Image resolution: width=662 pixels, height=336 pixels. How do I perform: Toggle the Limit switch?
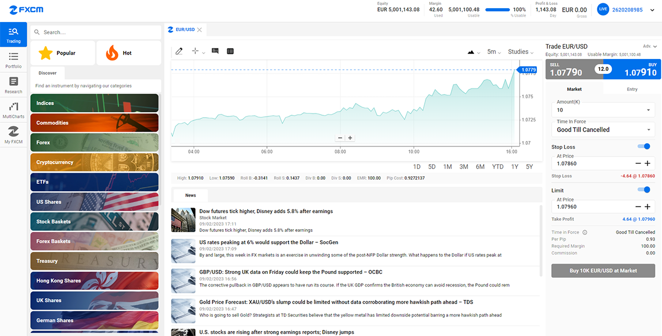[x=643, y=190]
